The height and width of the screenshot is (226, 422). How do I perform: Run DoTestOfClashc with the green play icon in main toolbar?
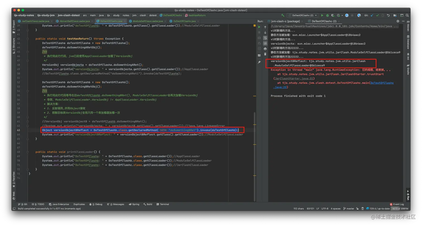322,15
